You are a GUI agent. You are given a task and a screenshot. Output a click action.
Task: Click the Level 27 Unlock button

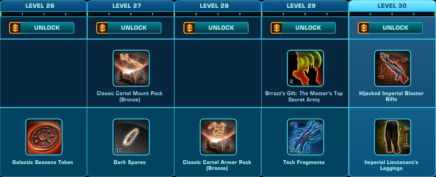pos(129,28)
